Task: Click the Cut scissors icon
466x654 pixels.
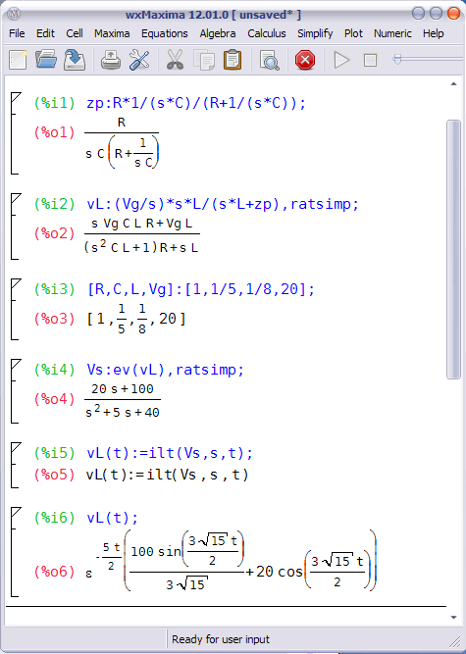Action: point(175,60)
